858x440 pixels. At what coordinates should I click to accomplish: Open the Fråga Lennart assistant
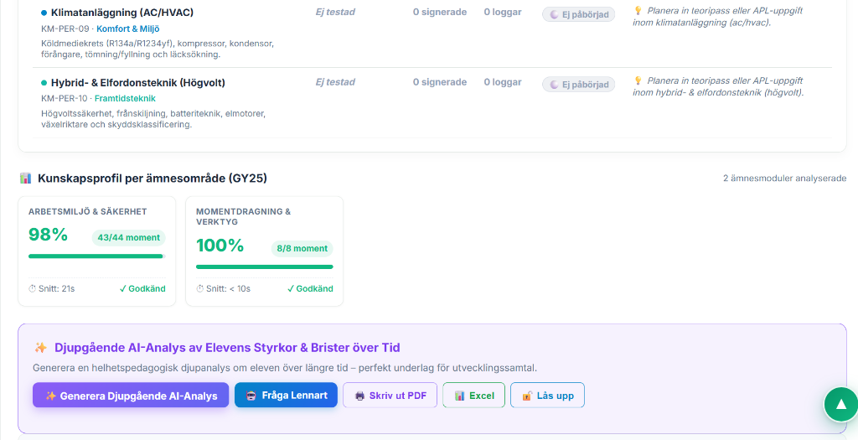286,395
